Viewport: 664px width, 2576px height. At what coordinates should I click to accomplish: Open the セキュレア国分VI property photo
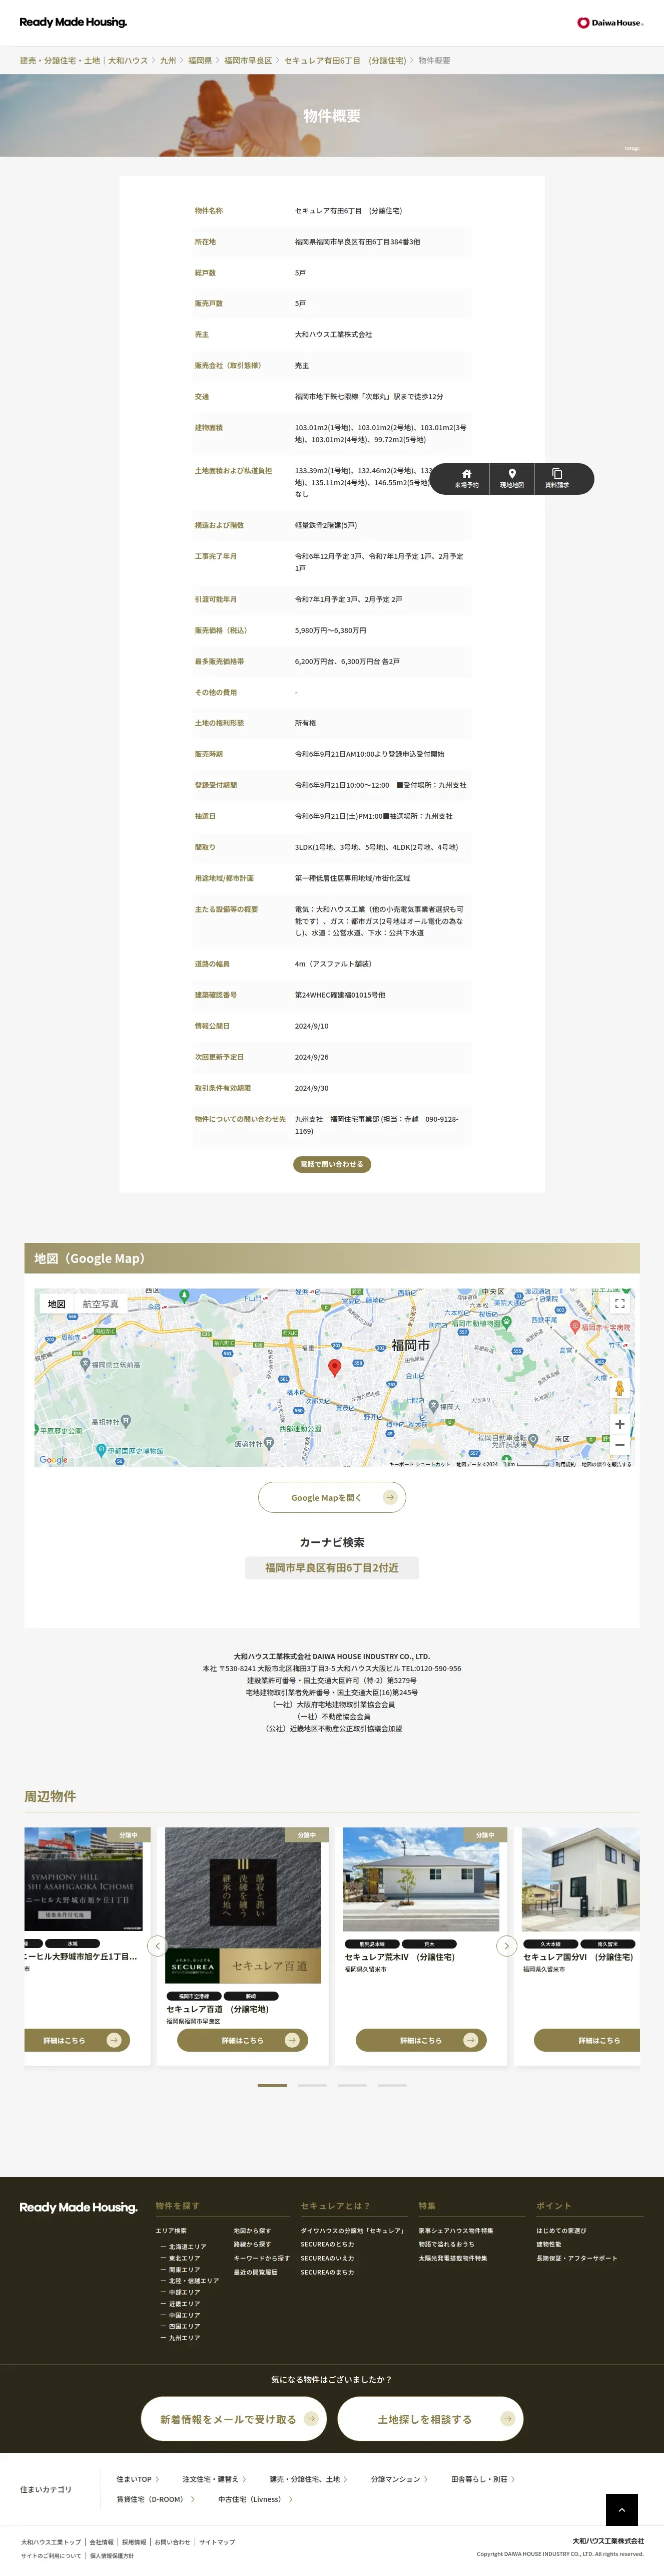coord(581,1879)
